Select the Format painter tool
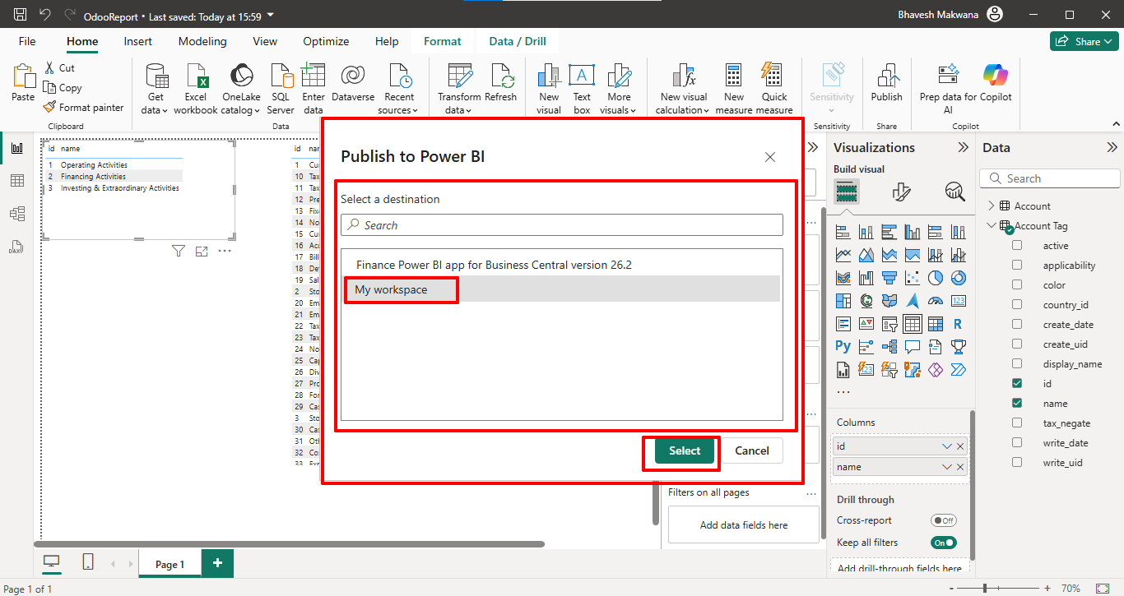 (x=84, y=107)
